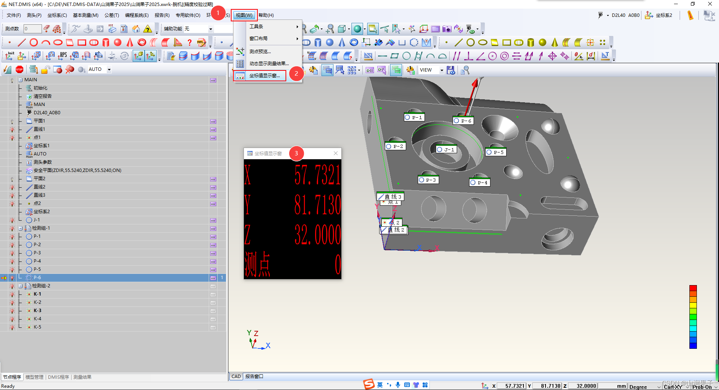Open the 坐标系(C) menu

pyautogui.click(x=57, y=15)
